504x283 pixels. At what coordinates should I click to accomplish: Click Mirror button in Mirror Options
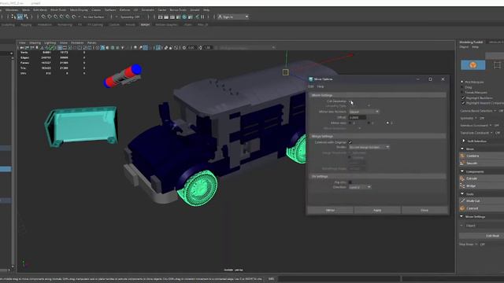point(331,210)
